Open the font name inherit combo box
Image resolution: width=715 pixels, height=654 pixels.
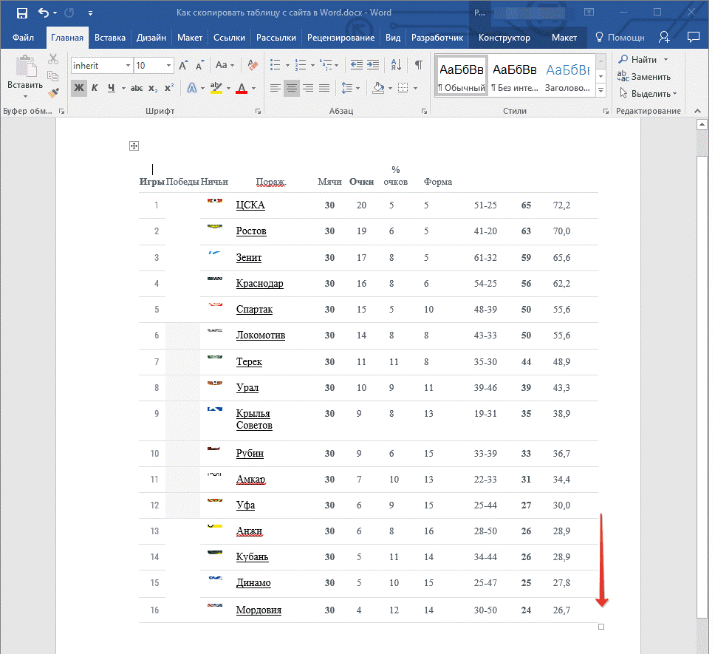coord(102,66)
